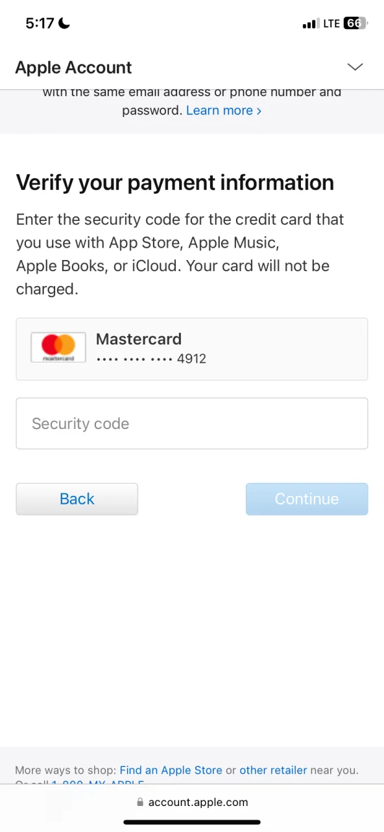This screenshot has height=832, width=384.
Task: Tap the LTE network indicator
Action: pyautogui.click(x=331, y=23)
